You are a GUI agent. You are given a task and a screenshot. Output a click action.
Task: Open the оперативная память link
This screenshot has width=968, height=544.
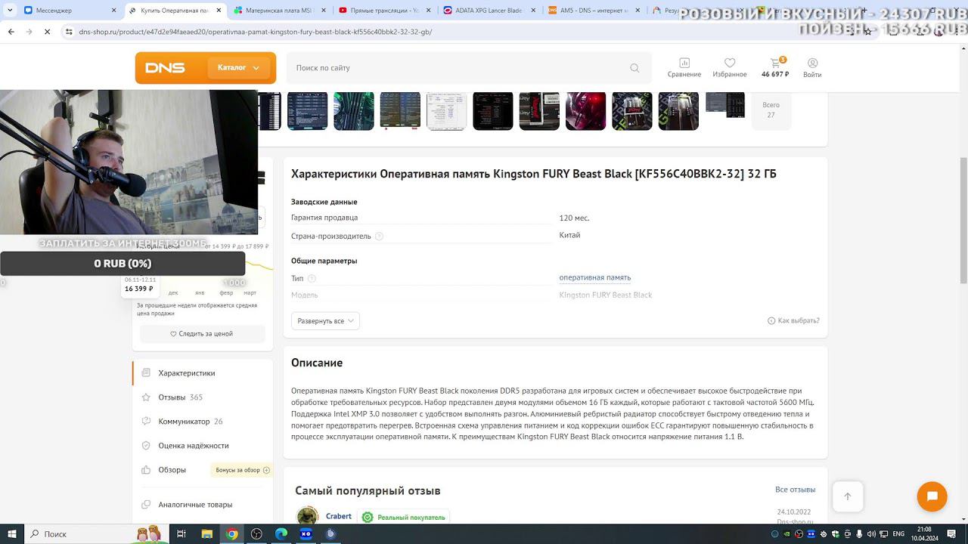pyautogui.click(x=595, y=277)
